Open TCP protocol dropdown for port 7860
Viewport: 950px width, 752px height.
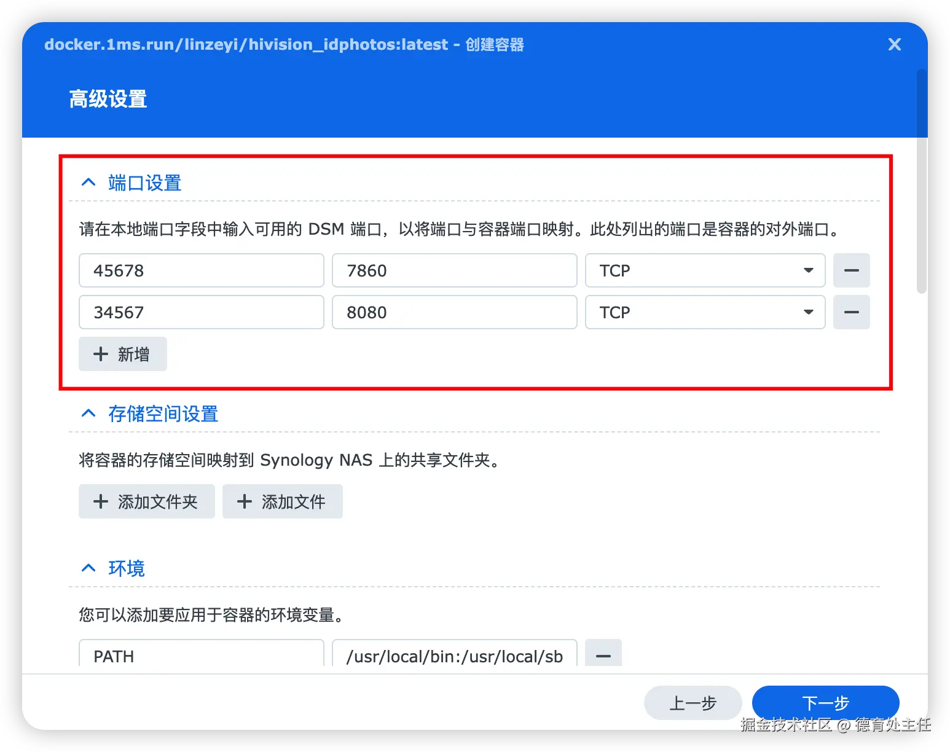tap(705, 270)
